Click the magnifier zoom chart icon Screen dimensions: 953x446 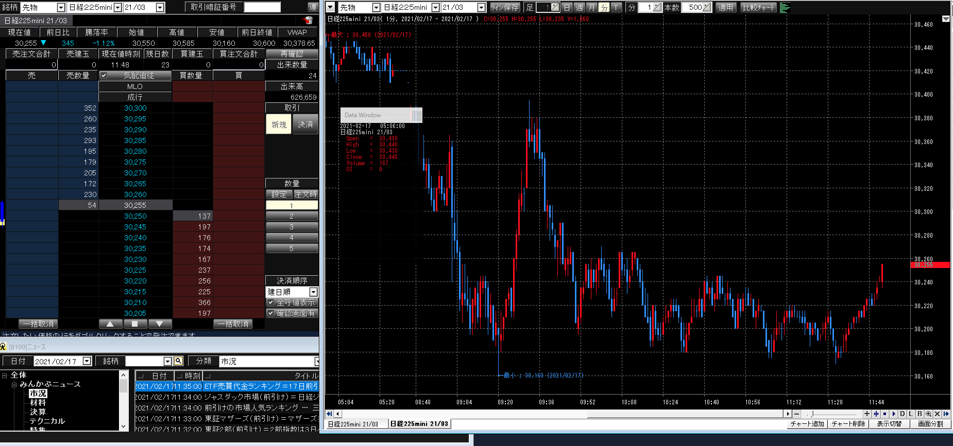(928, 414)
